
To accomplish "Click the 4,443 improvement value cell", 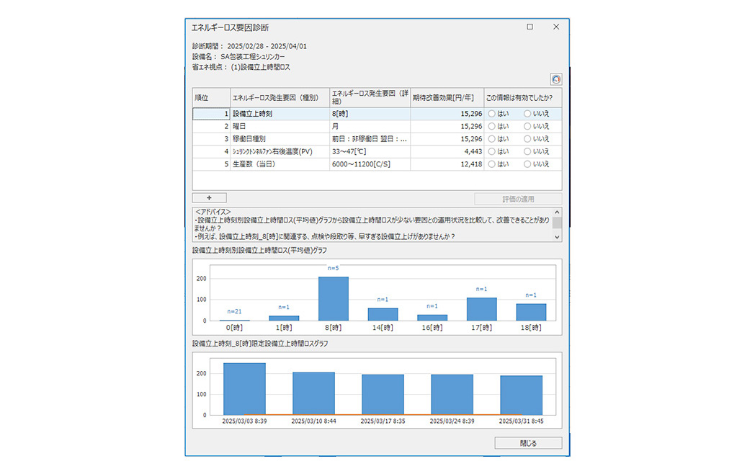I will [x=447, y=151].
